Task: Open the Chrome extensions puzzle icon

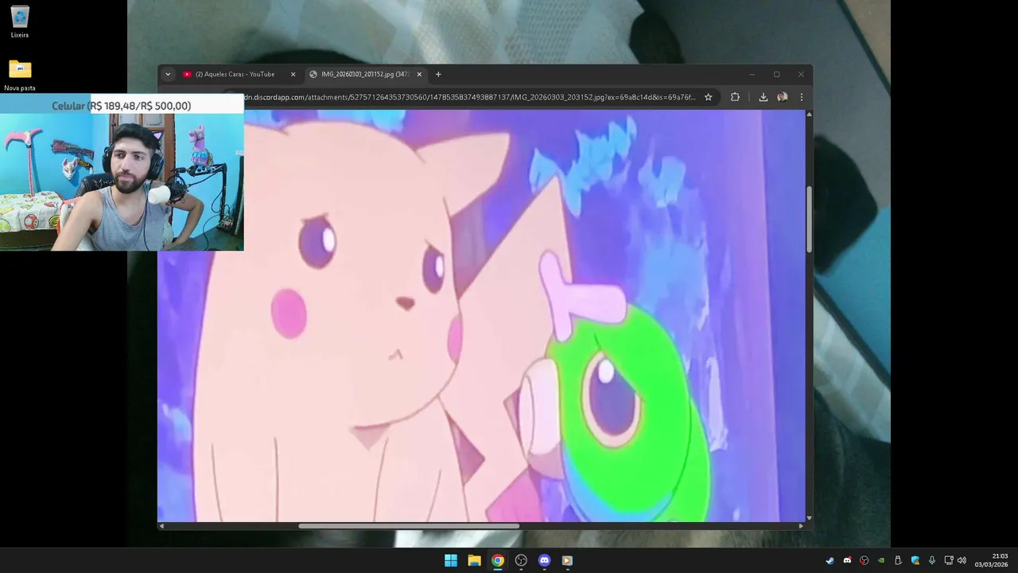Action: (735, 97)
